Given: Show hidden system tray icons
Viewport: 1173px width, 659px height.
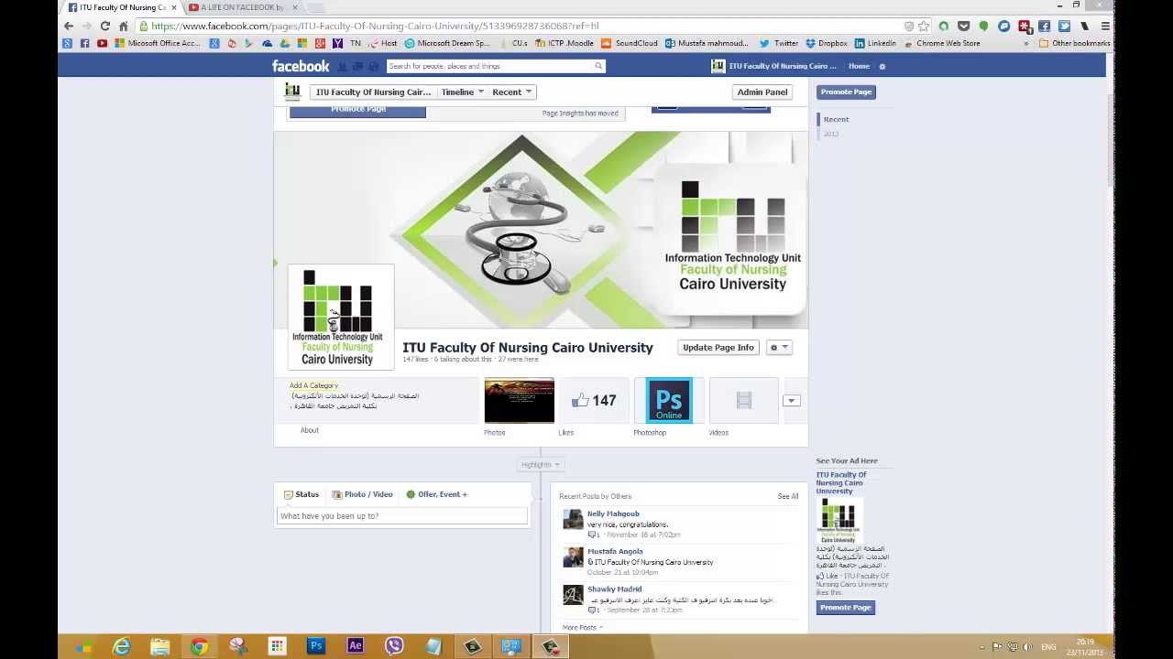Looking at the screenshot, I should pyautogui.click(x=983, y=647).
